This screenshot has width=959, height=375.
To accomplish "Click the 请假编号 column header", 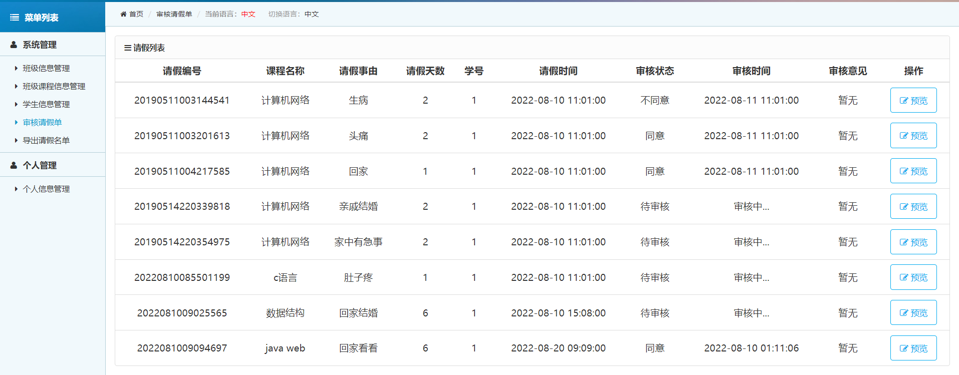I will point(182,71).
